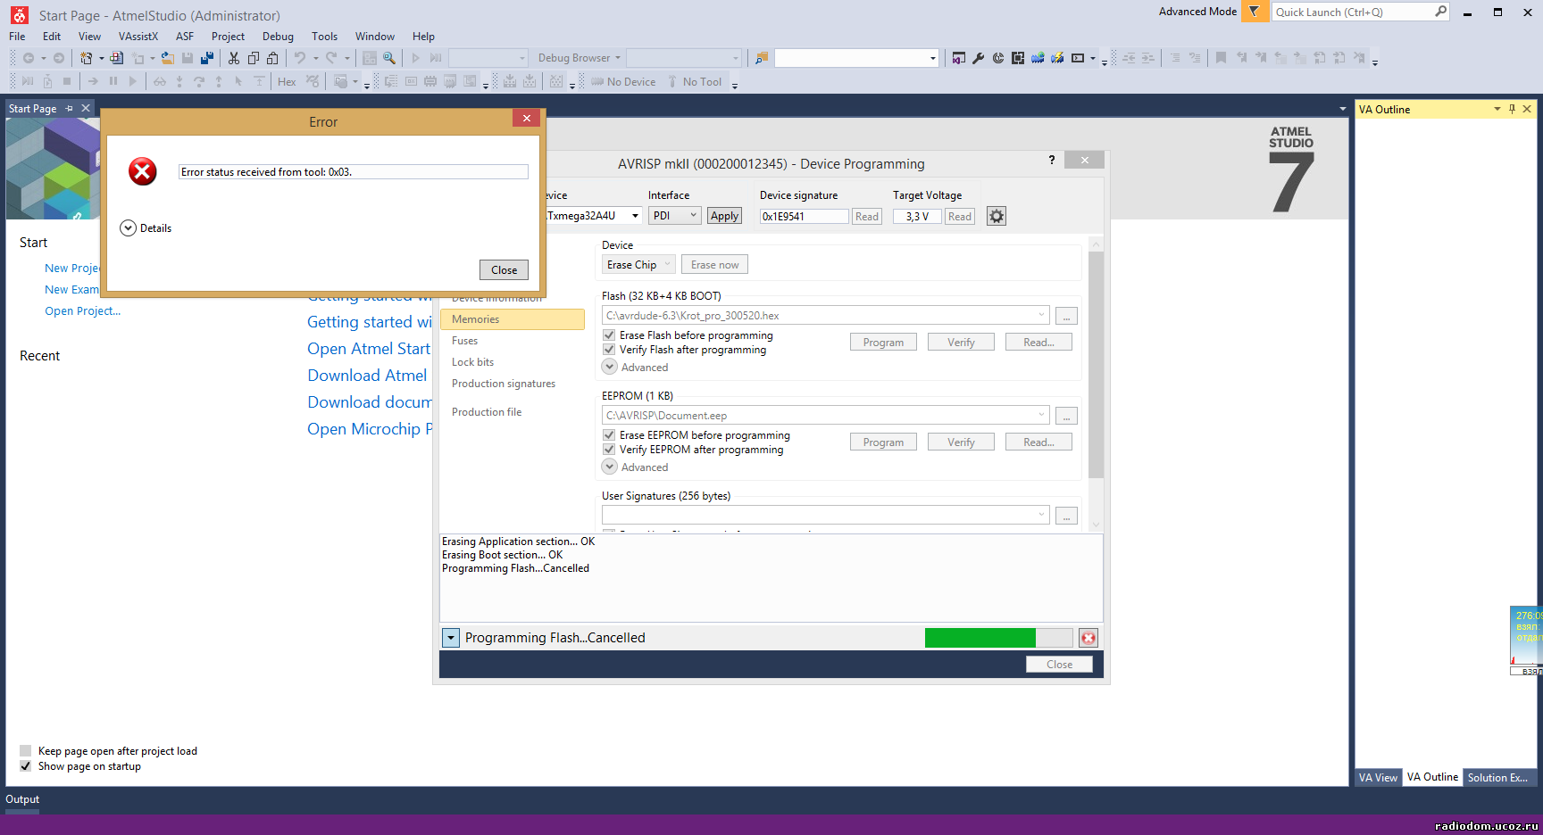
Task: Select Lock bits in Device Programming sidebar
Action: (x=472, y=362)
